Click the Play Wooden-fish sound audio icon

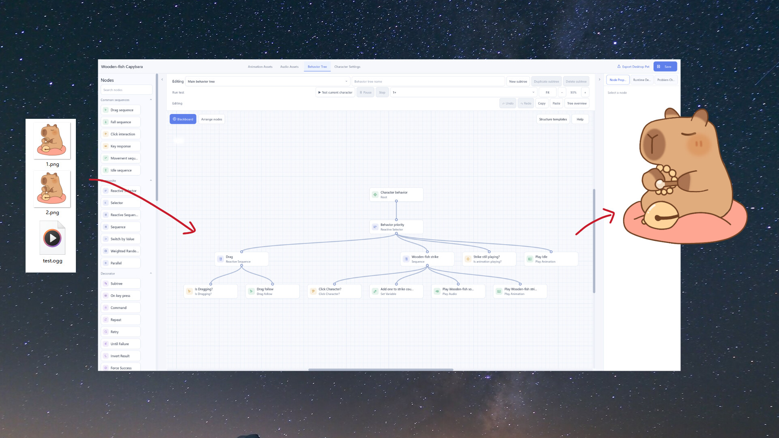pos(437,291)
